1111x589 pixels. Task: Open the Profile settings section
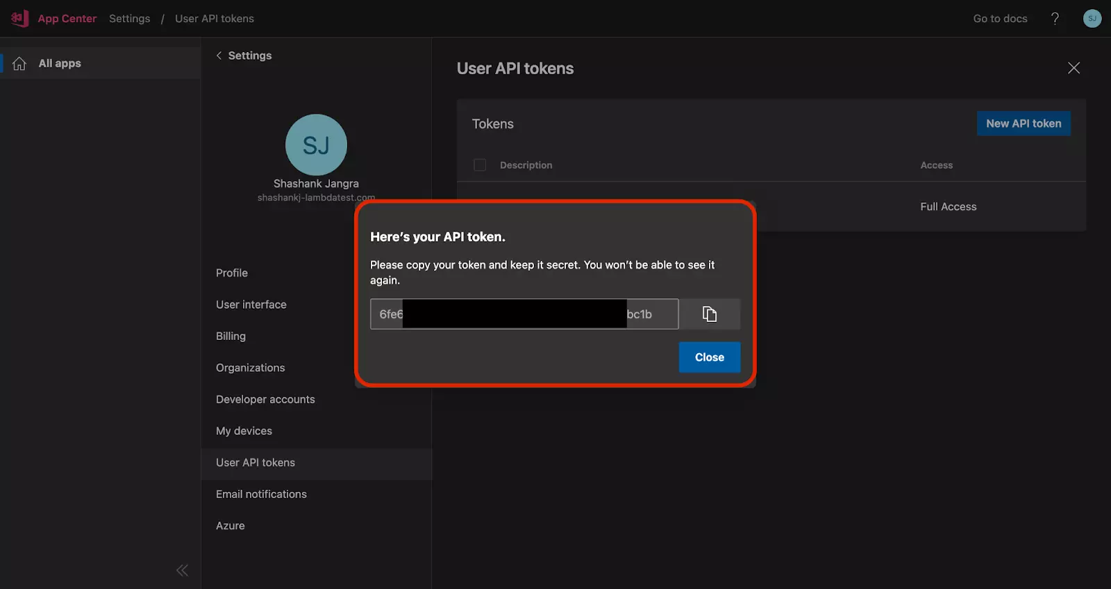point(232,273)
